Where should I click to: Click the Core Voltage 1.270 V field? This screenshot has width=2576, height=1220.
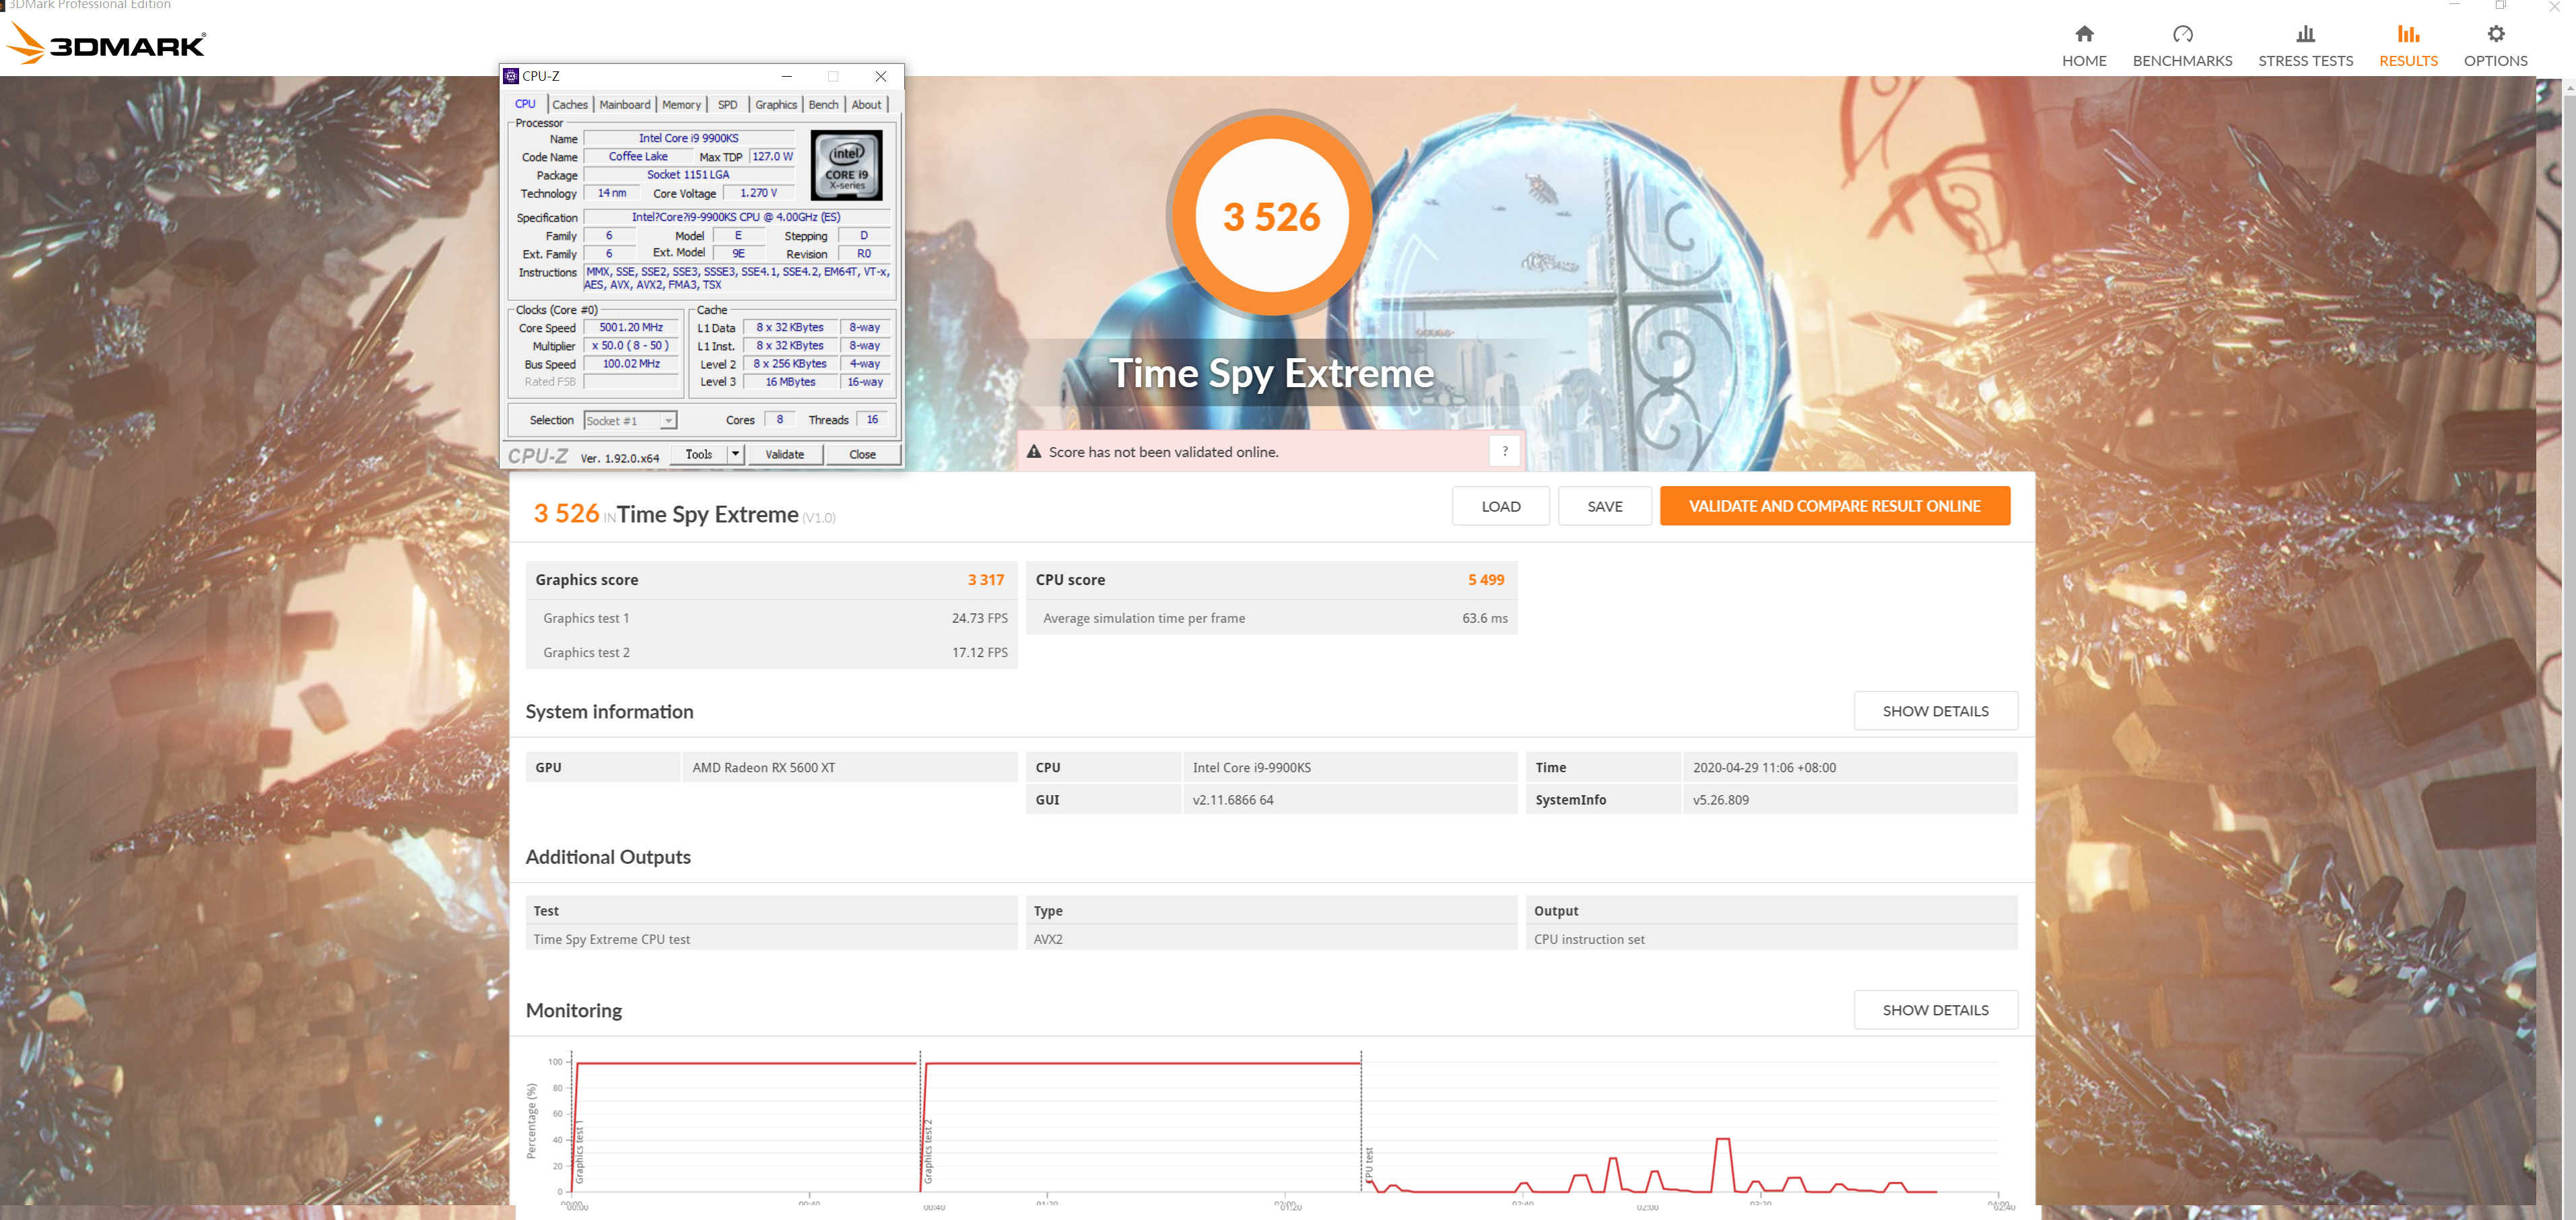[758, 193]
